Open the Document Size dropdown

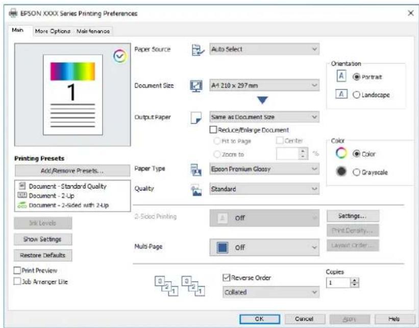[x=264, y=85]
